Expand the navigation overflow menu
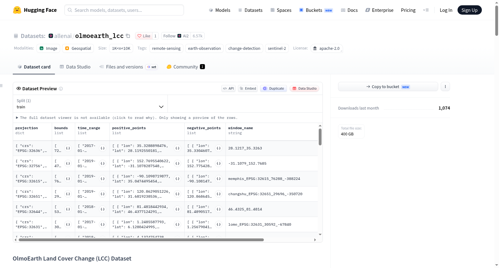Screen dimensions: 499x268 426,10
